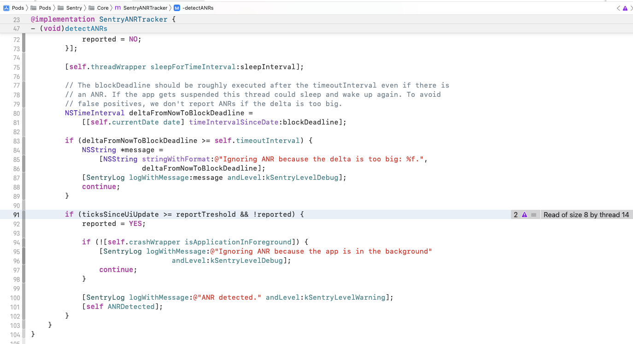Image resolution: width=633 pixels, height=344 pixels.
Task: Go to next issue with right chevron
Action: [631, 8]
